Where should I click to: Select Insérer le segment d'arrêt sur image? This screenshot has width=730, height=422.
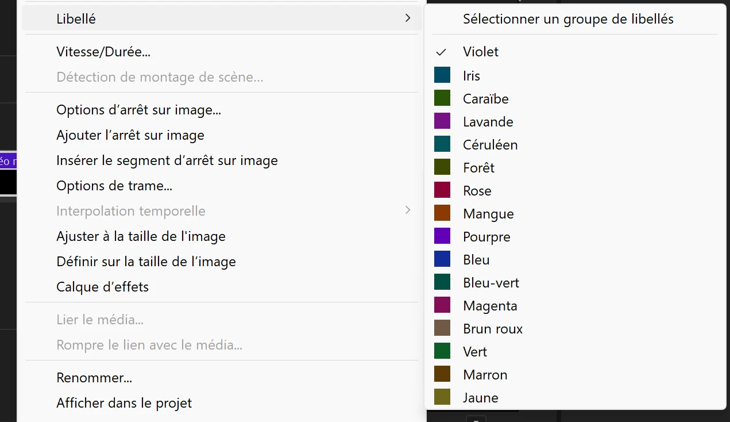(x=167, y=160)
